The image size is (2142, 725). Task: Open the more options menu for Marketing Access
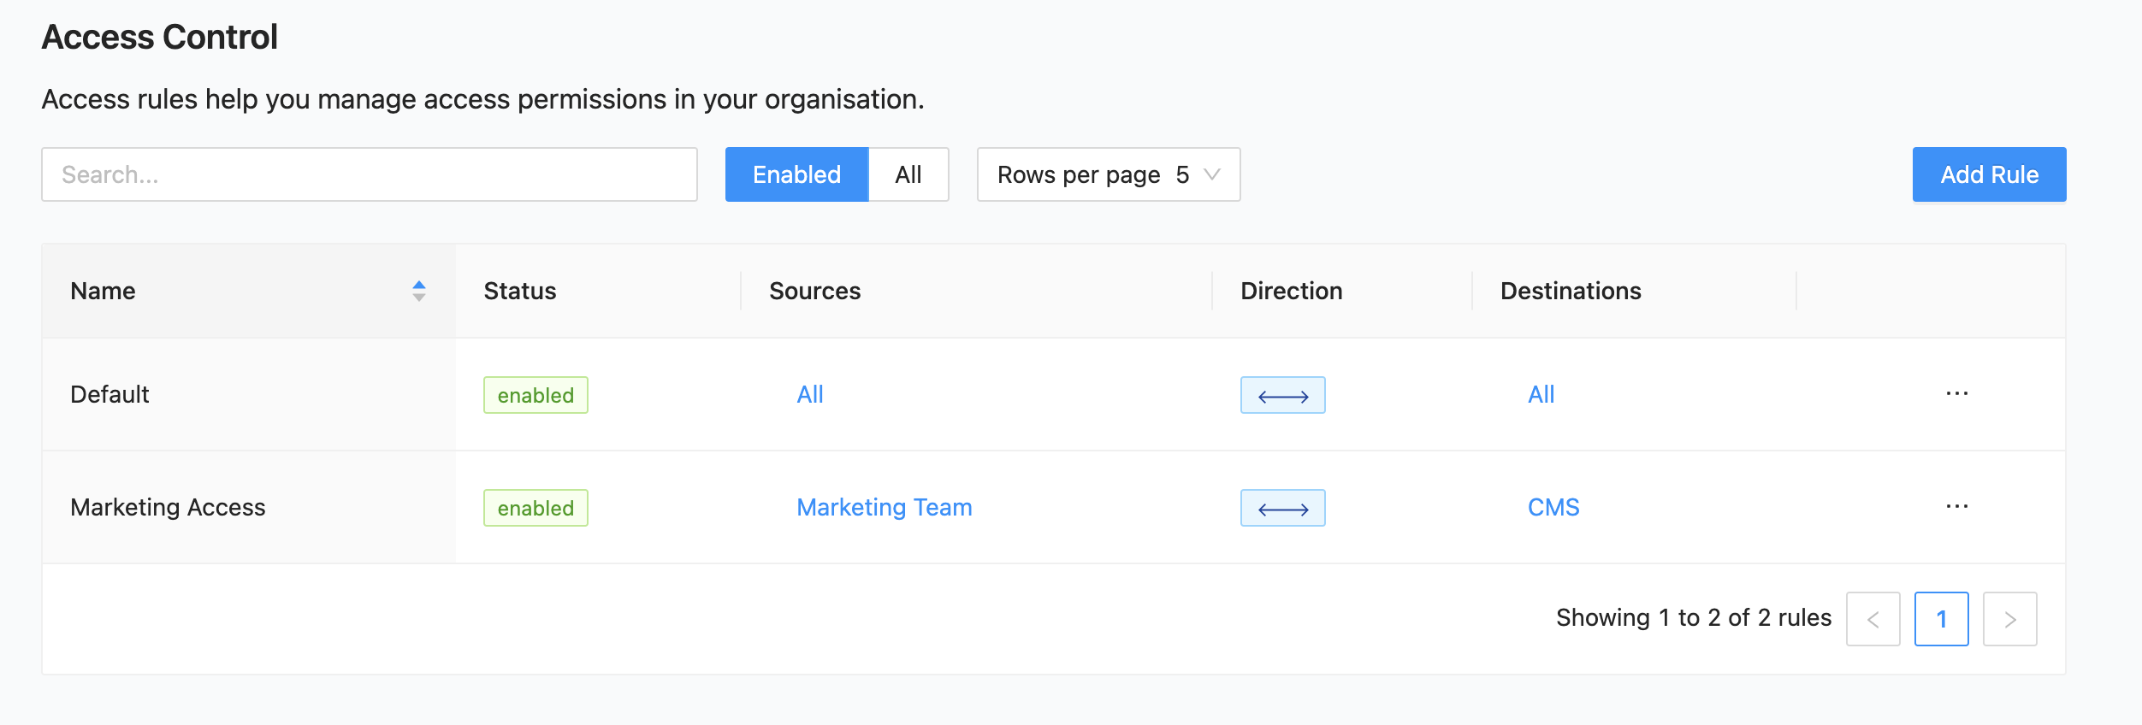1956,507
